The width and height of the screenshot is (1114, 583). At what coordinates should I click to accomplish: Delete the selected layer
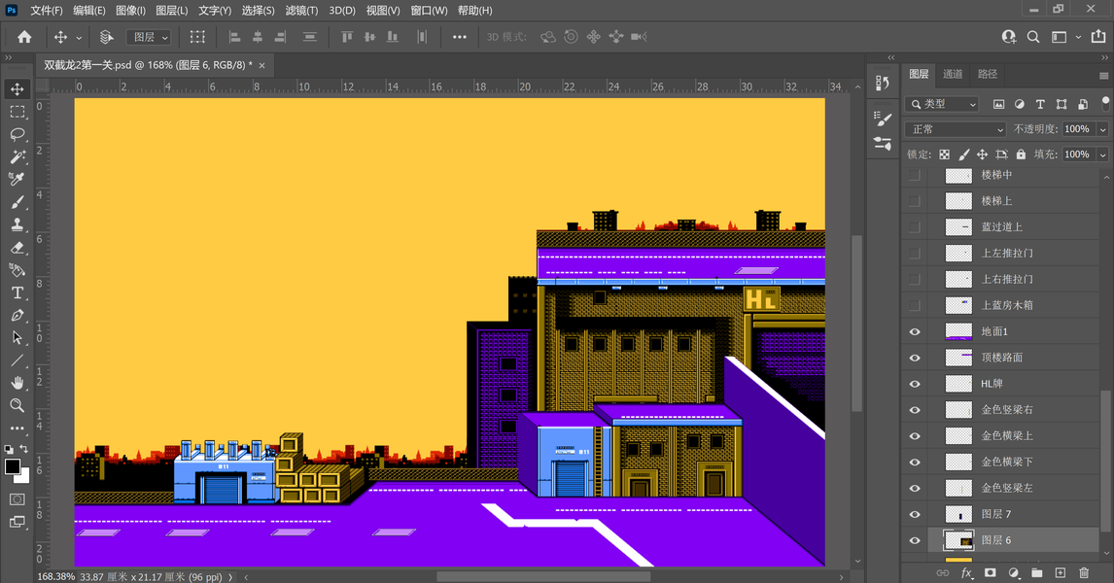pyautogui.click(x=1084, y=572)
